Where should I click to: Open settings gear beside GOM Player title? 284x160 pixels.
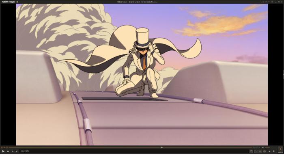click(x=17, y=2)
